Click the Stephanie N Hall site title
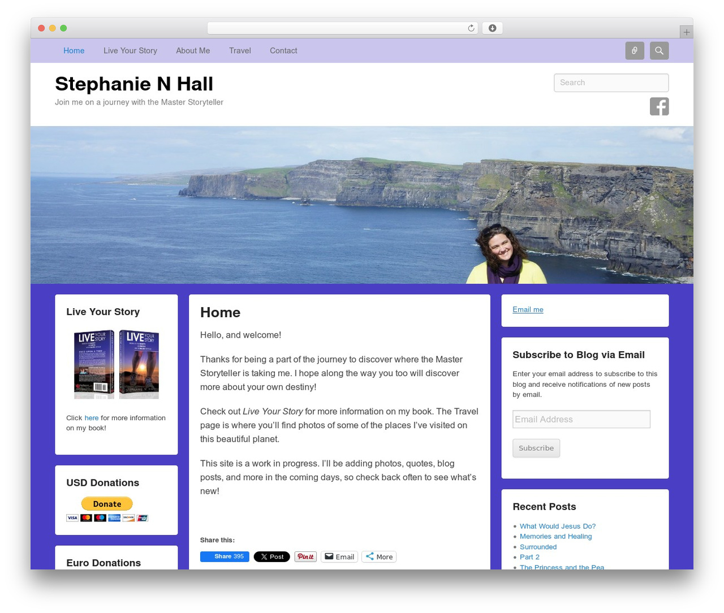724x613 pixels. pyautogui.click(x=134, y=84)
